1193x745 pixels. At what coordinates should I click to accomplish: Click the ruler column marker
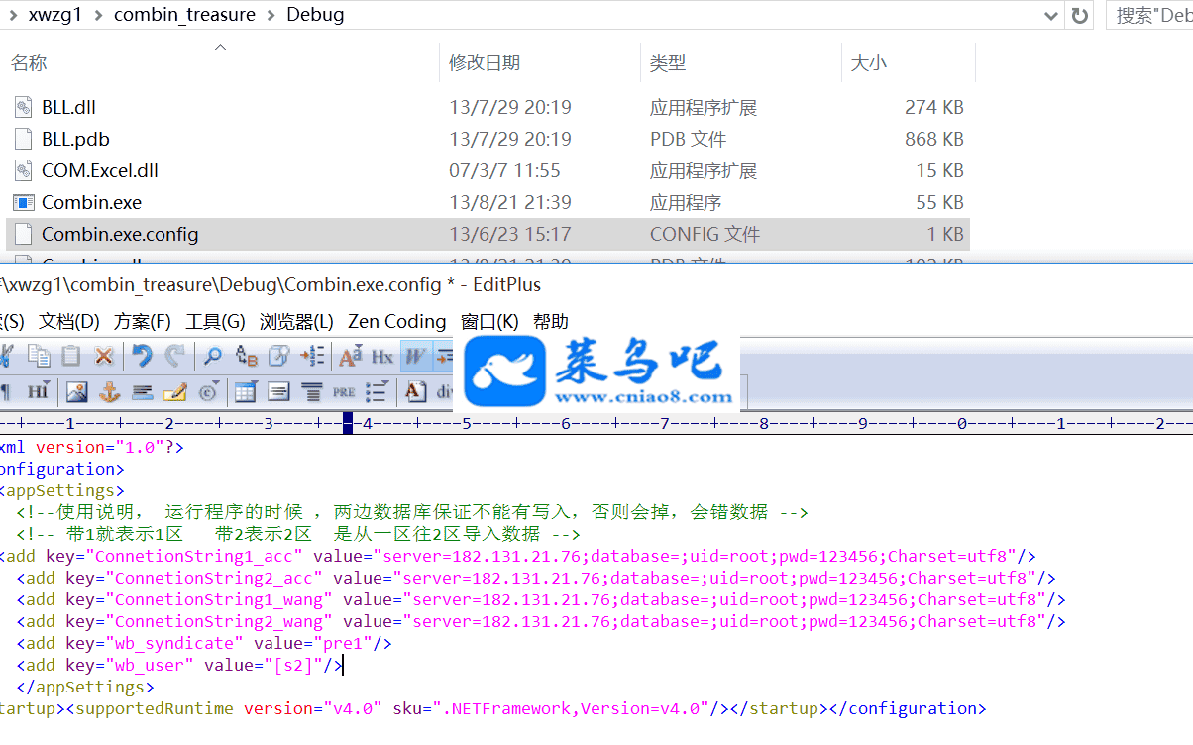[x=348, y=424]
